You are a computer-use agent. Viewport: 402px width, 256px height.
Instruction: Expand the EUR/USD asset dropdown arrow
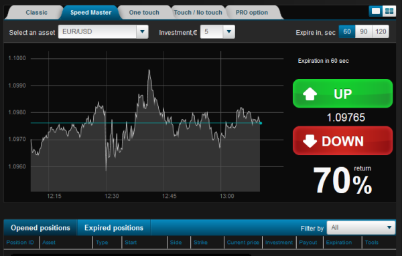tap(142, 31)
